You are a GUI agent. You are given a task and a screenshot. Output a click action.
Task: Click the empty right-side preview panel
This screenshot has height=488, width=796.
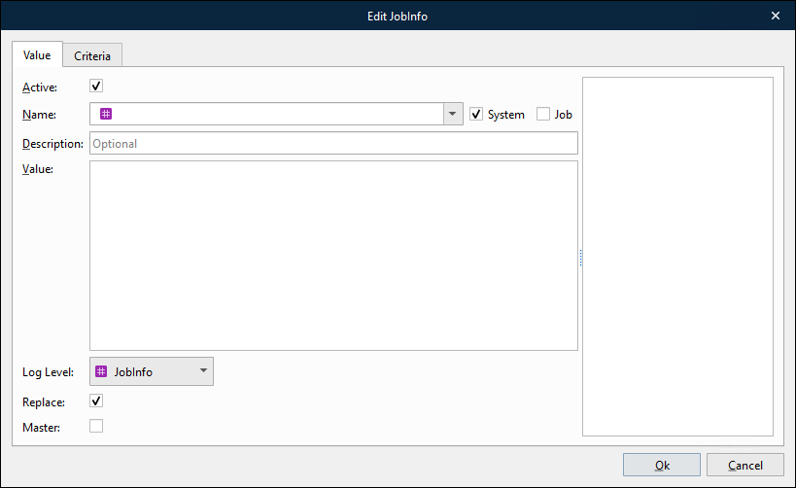coord(677,257)
